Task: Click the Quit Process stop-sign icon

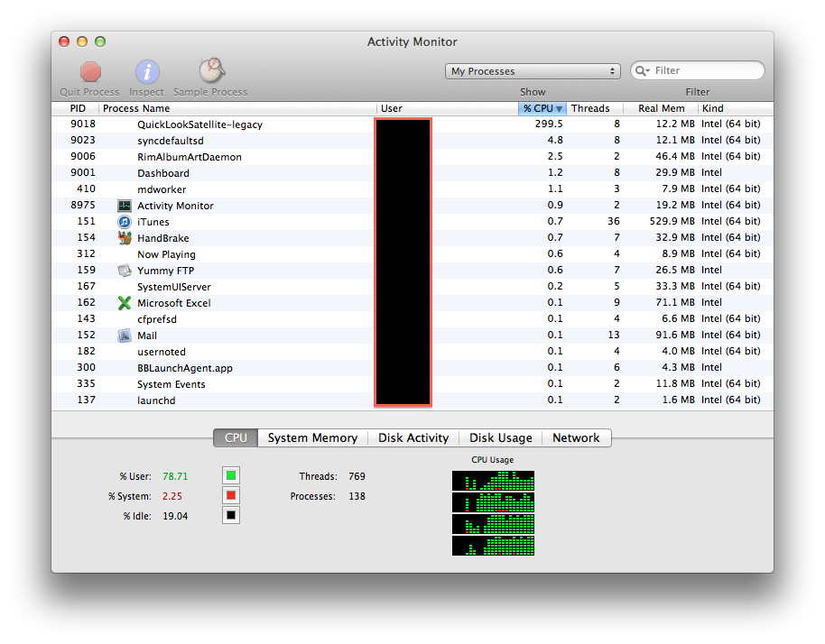Action: click(90, 72)
